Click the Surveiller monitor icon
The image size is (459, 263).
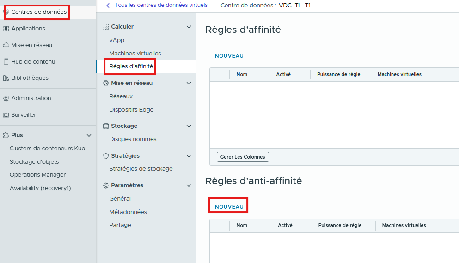coord(6,115)
